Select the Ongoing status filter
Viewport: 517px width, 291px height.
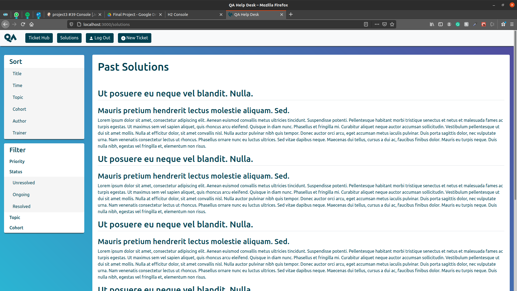(x=21, y=195)
